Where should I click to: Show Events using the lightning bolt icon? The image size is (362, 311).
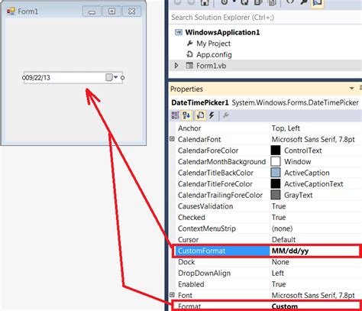point(212,115)
